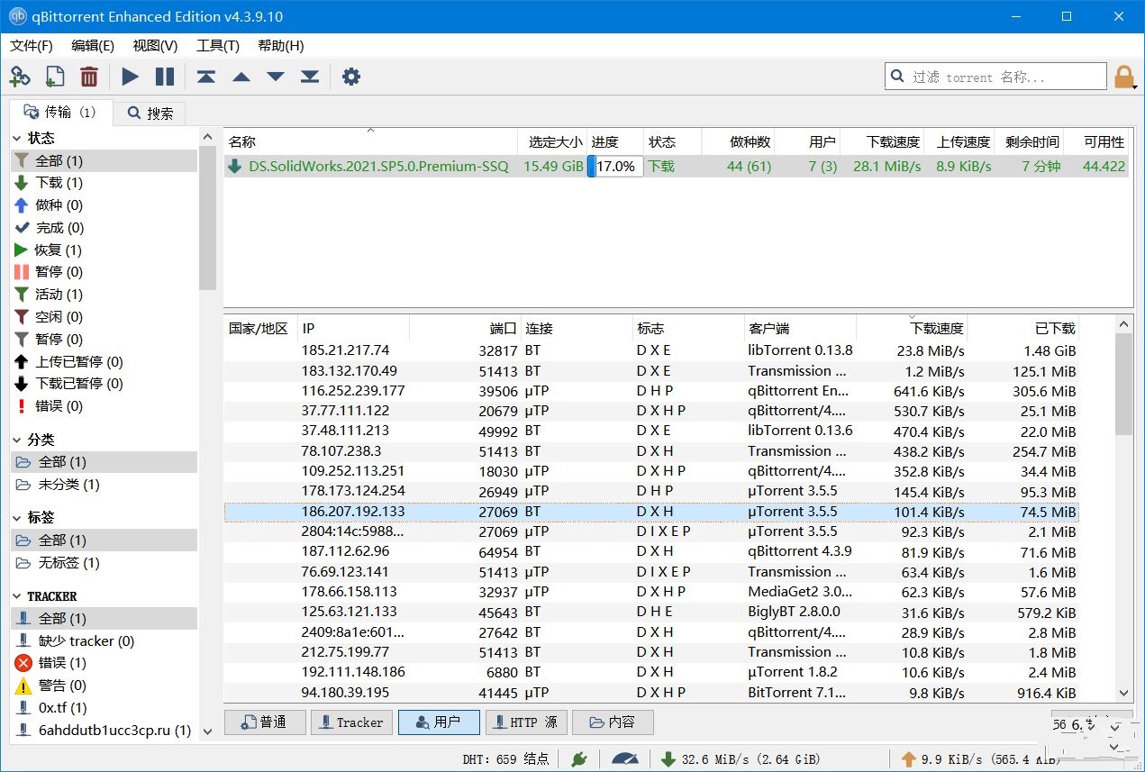Open options via the gear icon
This screenshot has height=772, width=1145.
[351, 77]
